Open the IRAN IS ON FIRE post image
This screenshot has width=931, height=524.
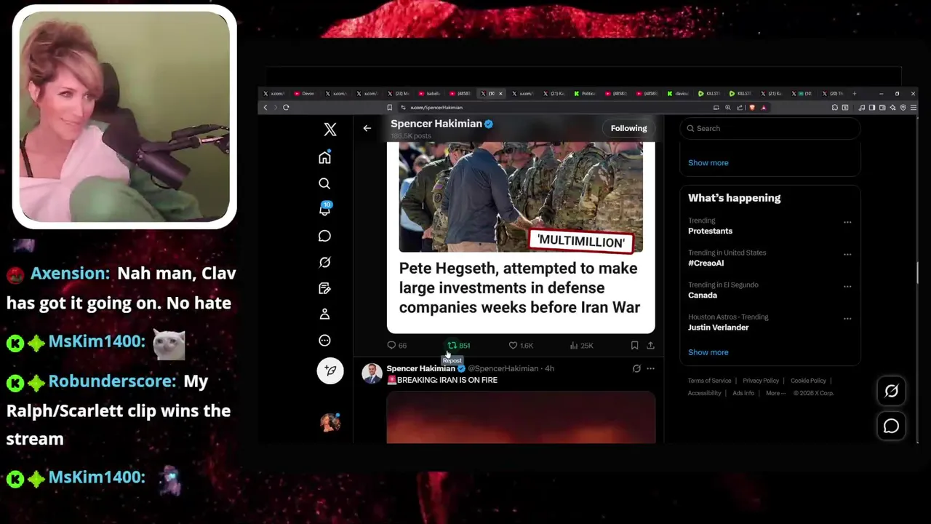pos(521,417)
